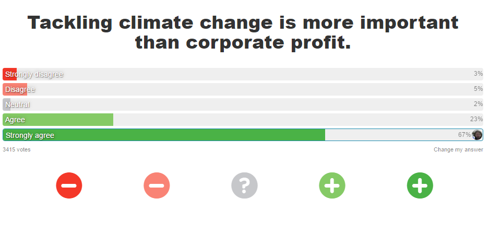This screenshot has height=233, width=489.
Task: Click the 5% label on Disagree bar
Action: click(478, 89)
